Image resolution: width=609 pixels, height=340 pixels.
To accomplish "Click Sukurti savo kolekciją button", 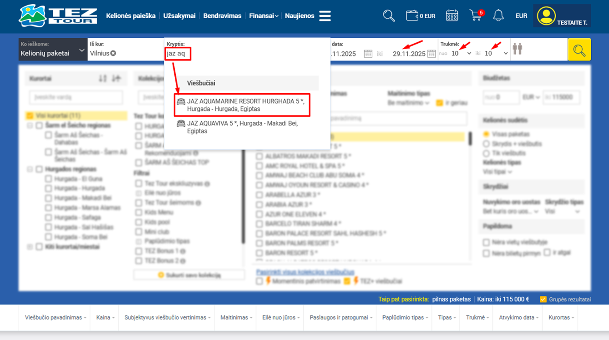I will pyautogui.click(x=189, y=275).
